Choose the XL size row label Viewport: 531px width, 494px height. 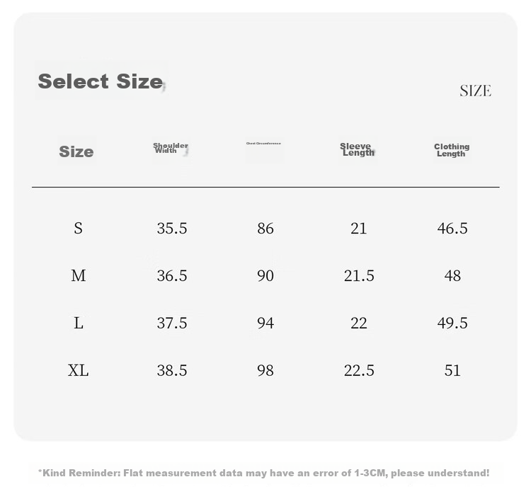[78, 370]
